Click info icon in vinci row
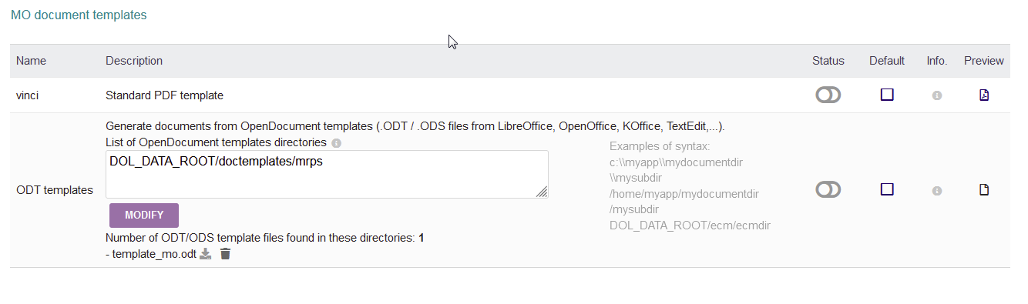This screenshot has width=1028, height=304. tap(937, 95)
